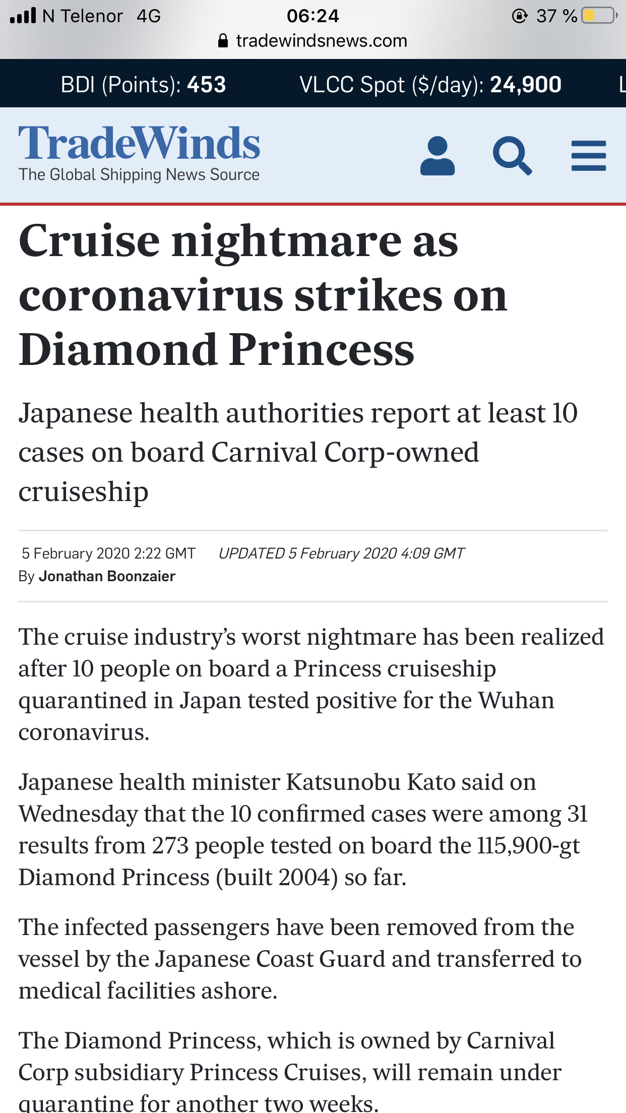Tap the 4G network indicator
Screen dimensions: 626x1113
pyautogui.click(x=149, y=16)
